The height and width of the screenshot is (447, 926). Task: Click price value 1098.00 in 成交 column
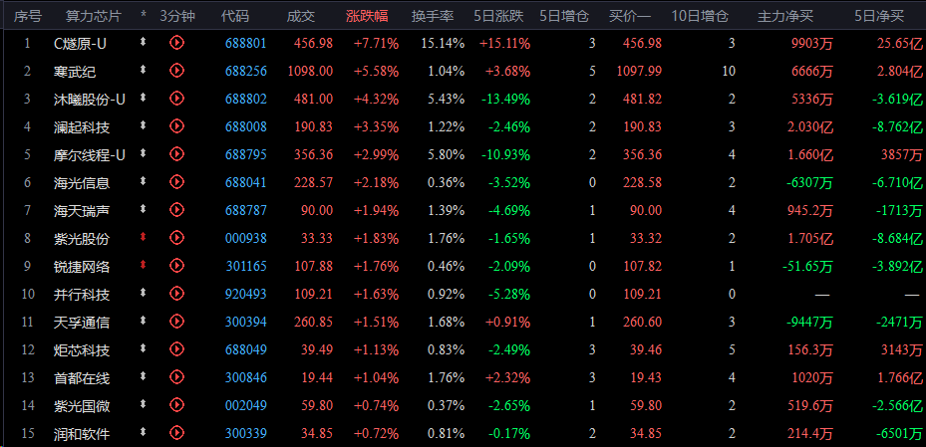(x=311, y=72)
